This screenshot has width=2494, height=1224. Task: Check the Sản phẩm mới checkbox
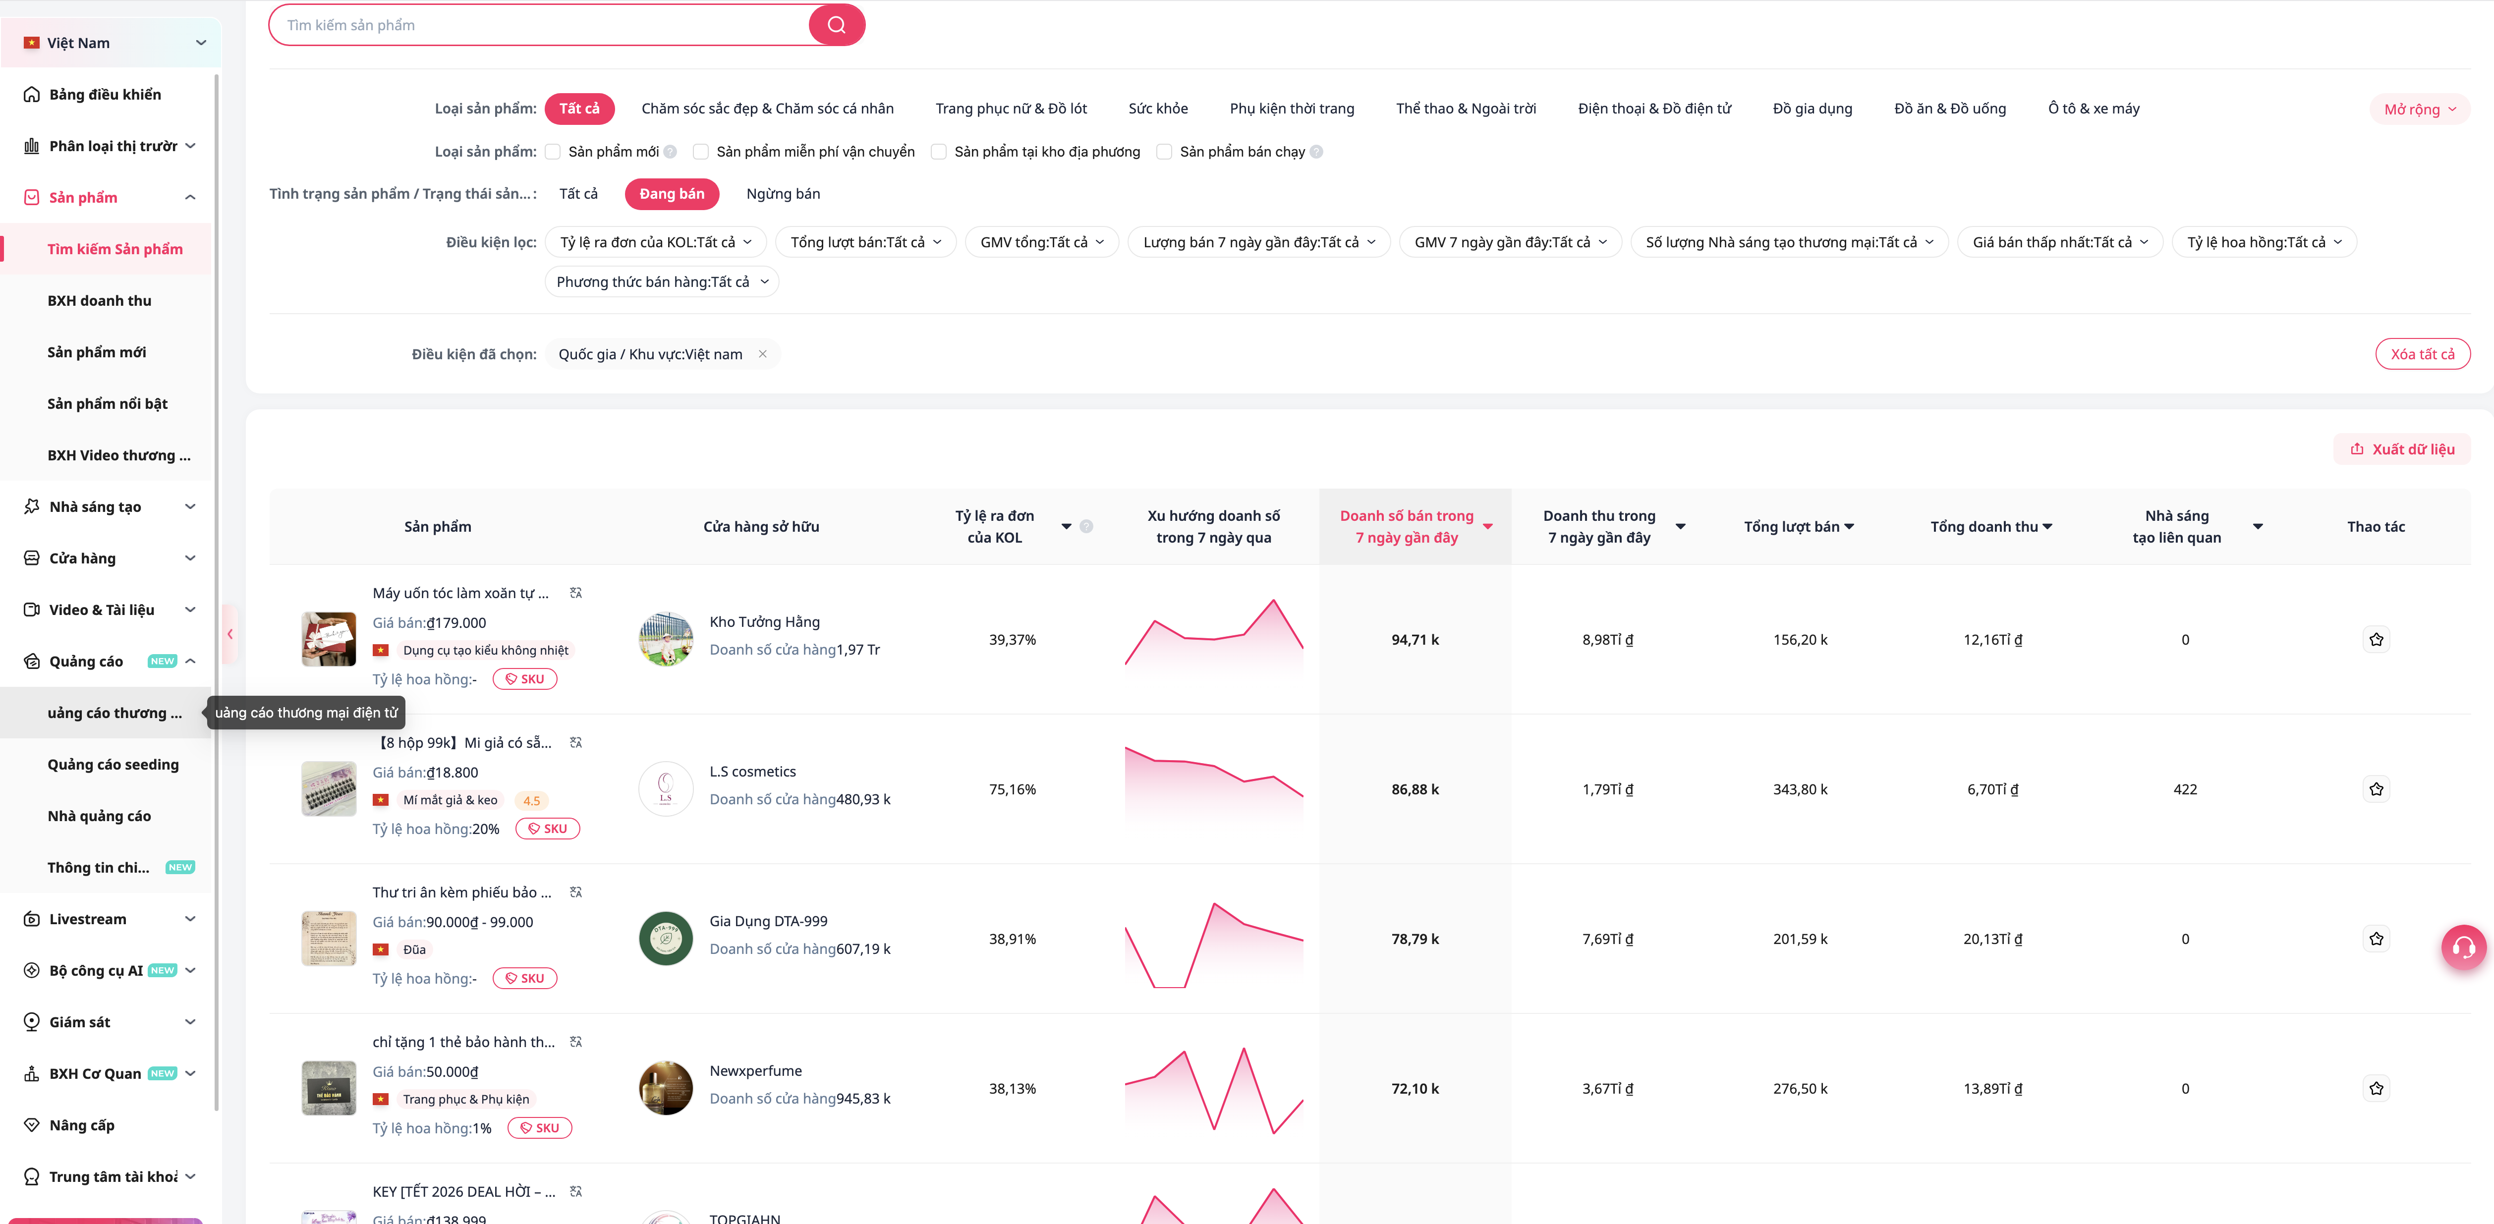click(x=553, y=152)
